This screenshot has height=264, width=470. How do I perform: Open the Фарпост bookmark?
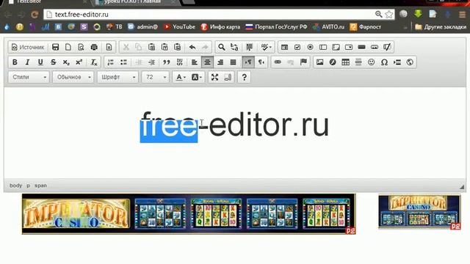tap(366, 27)
